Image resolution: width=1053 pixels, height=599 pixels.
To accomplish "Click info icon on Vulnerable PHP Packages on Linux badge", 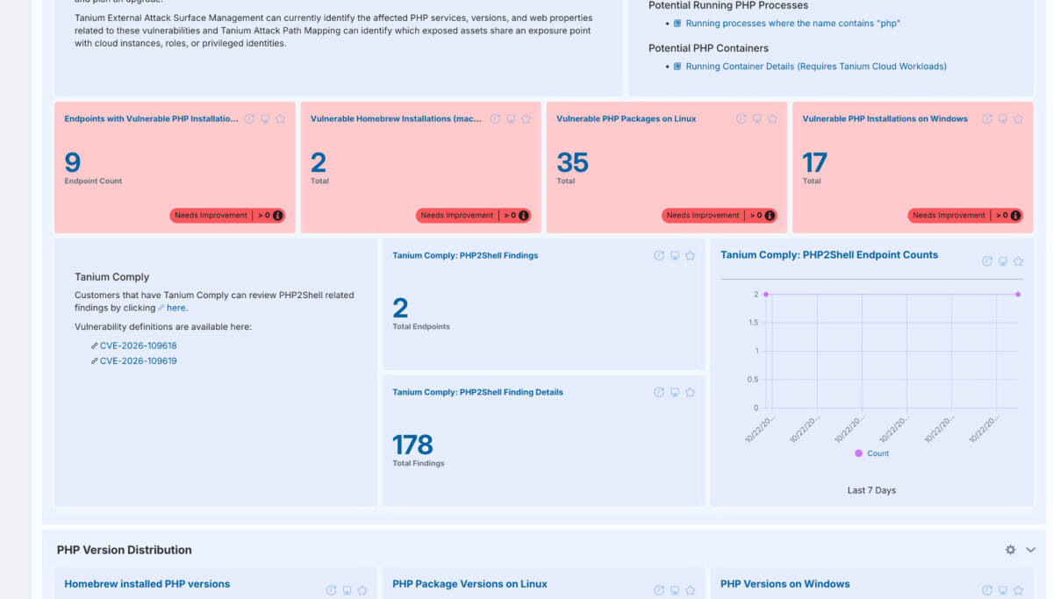I will [770, 216].
